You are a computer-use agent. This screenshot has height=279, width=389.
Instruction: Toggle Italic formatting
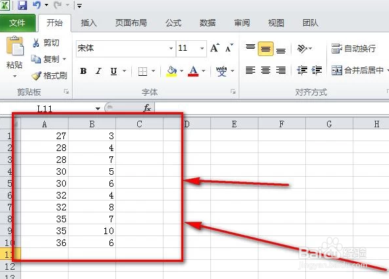pos(98,71)
